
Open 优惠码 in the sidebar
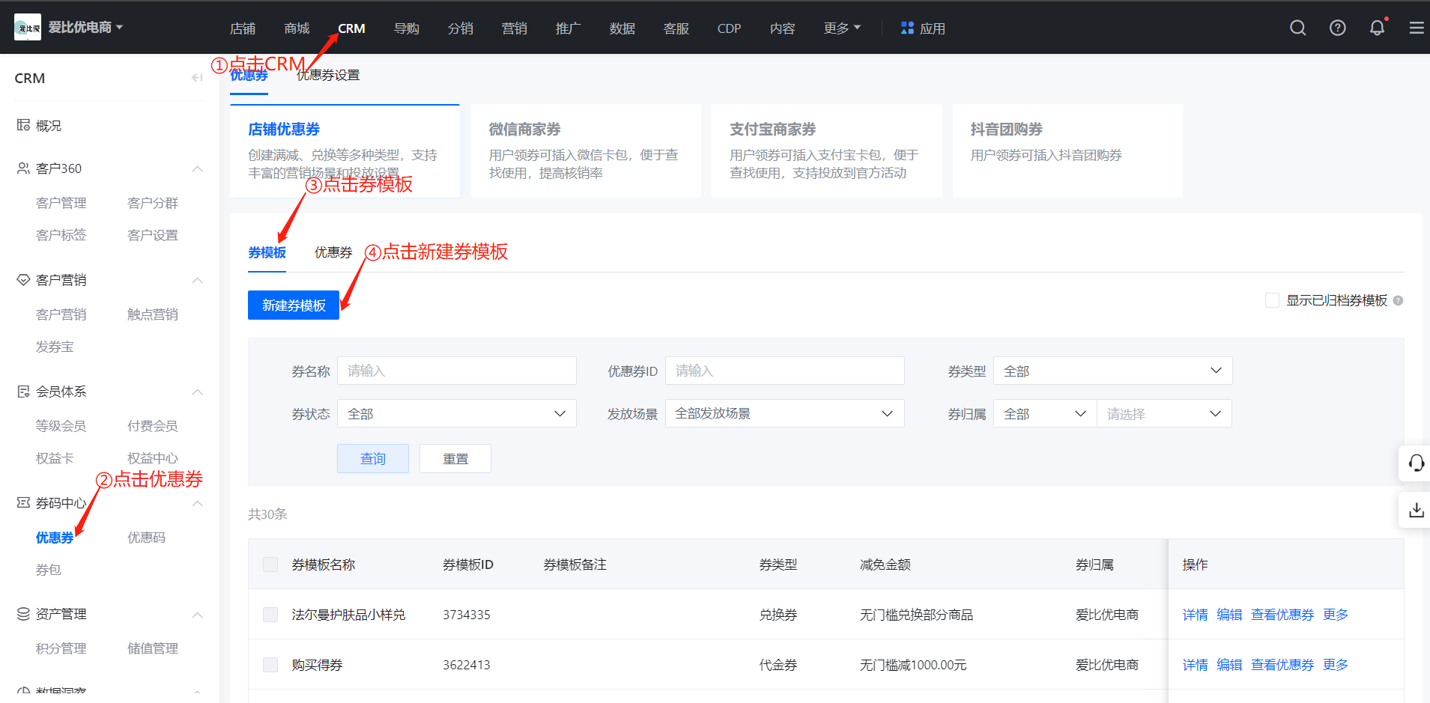[x=146, y=538]
